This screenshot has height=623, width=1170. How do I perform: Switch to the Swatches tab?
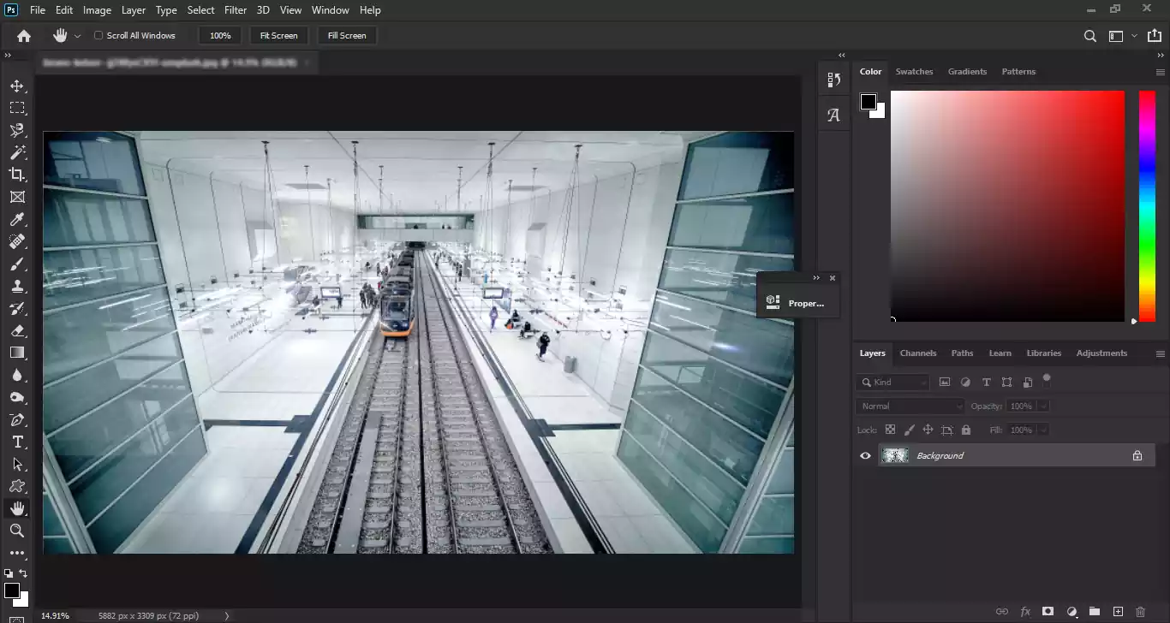point(914,72)
